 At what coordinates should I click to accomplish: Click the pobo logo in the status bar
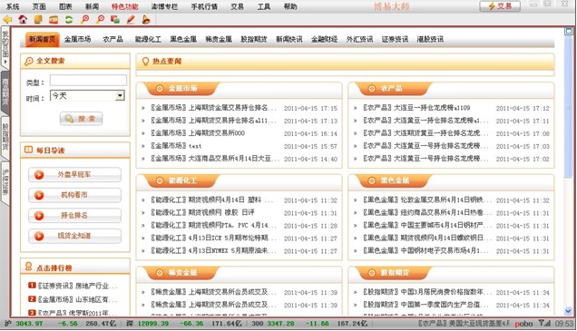[x=523, y=324]
